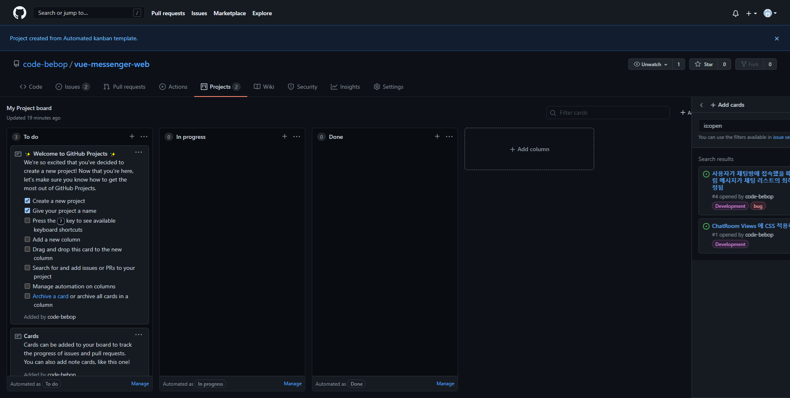Open the plus create-new dropdown
This screenshot has height=398, width=790.
751,13
